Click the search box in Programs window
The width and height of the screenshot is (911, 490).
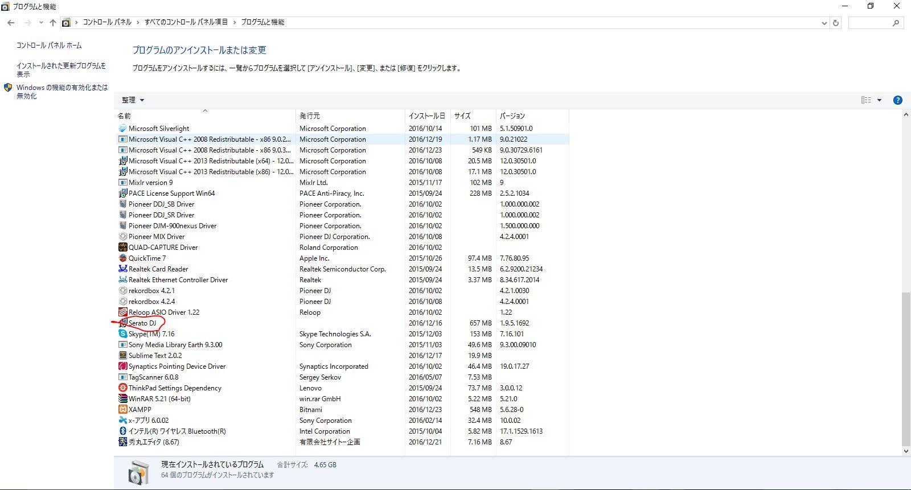(x=876, y=23)
